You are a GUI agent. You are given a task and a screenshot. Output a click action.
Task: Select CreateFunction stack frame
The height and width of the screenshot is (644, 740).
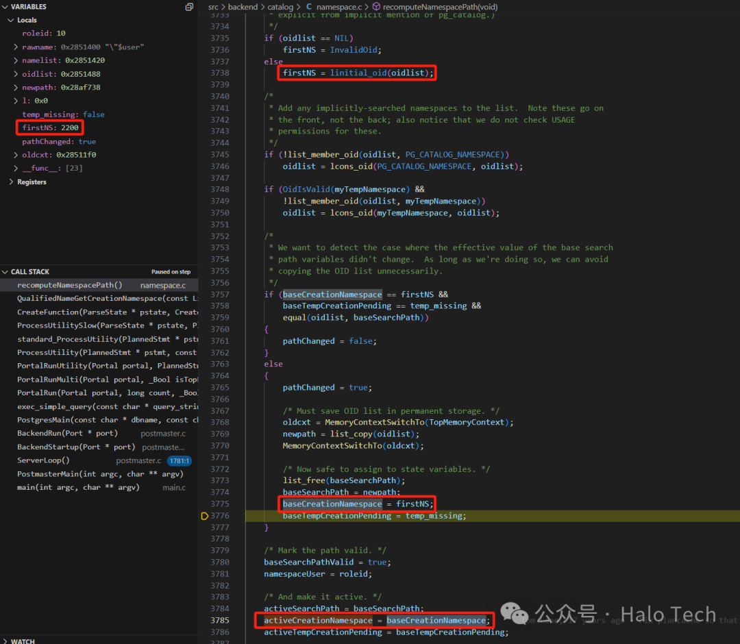click(99, 312)
